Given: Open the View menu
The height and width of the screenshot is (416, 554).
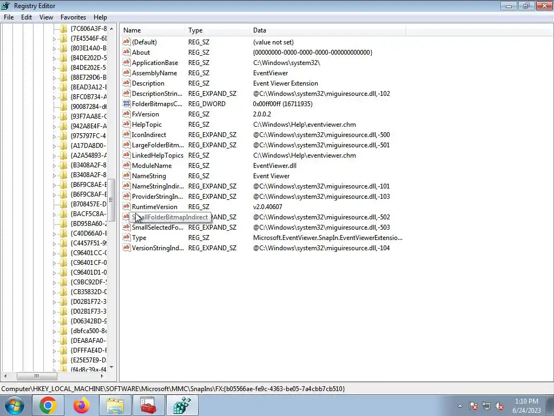Looking at the screenshot, I should [x=46, y=17].
